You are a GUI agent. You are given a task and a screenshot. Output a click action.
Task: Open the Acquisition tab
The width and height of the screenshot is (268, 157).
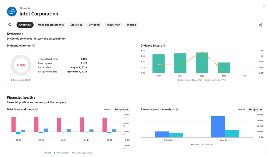[113, 25]
